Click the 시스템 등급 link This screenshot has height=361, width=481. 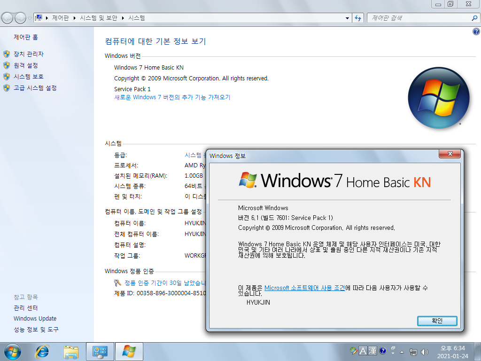coord(195,155)
